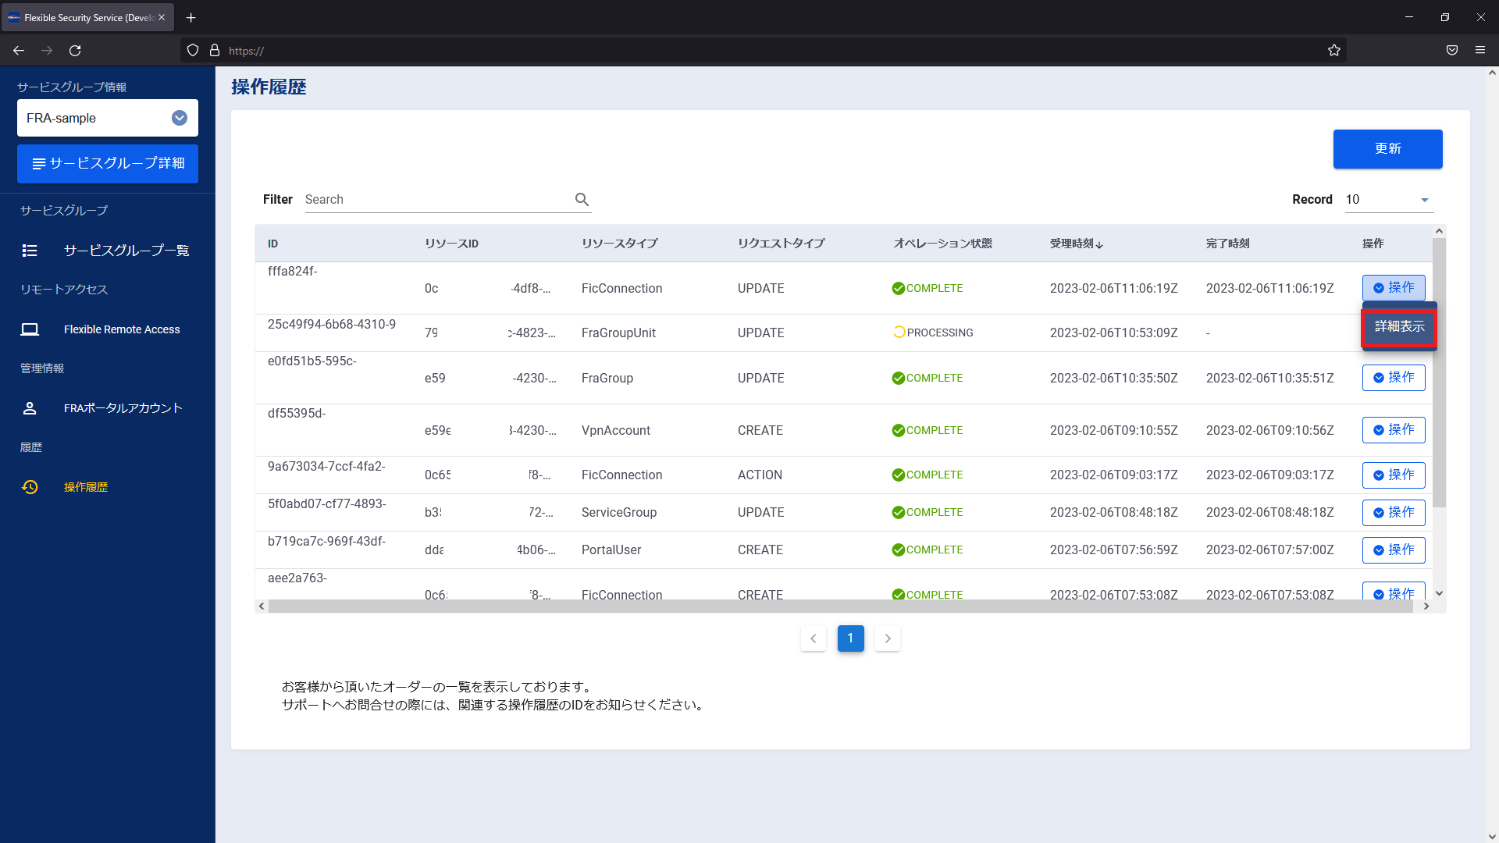The width and height of the screenshot is (1499, 843).
Task: Select 詳細表示 from the open menu
Action: [1399, 327]
